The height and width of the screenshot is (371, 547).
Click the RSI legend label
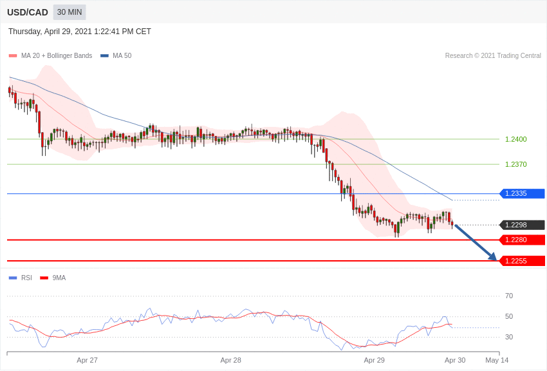point(26,278)
